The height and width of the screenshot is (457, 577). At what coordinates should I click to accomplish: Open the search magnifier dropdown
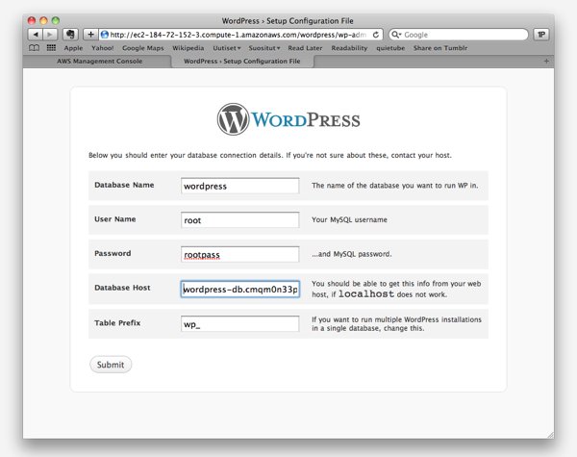click(397, 35)
